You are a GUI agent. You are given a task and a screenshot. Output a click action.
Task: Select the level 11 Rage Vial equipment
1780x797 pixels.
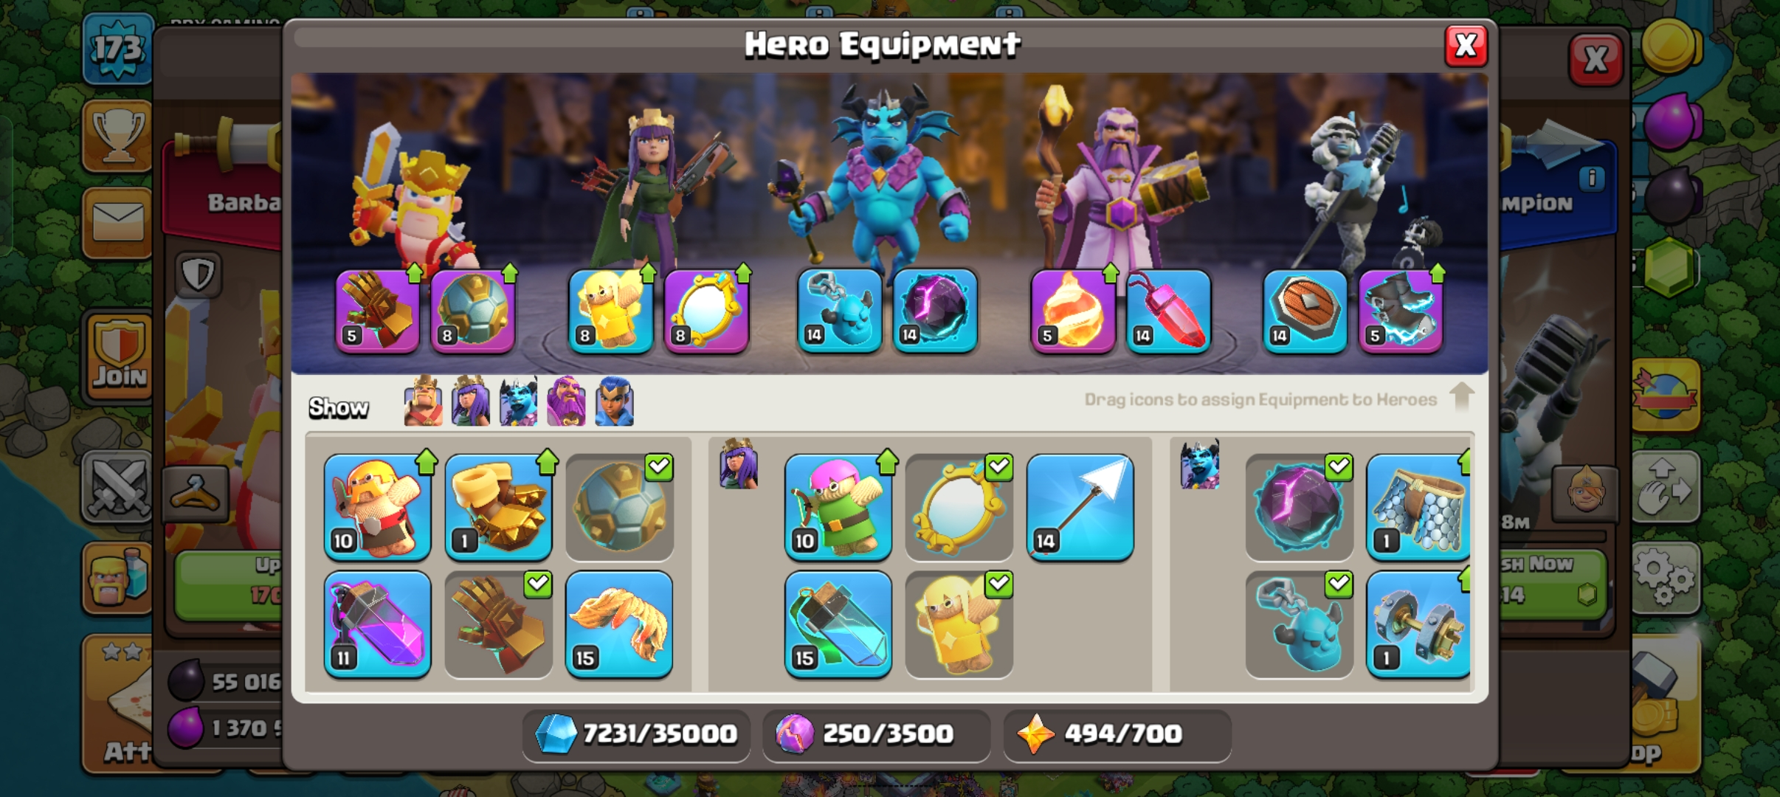coord(377,624)
